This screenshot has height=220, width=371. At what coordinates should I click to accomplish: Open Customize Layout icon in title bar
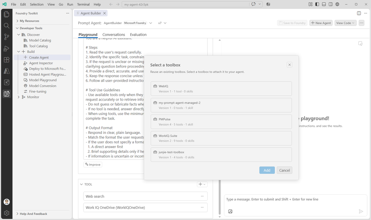(310, 4)
